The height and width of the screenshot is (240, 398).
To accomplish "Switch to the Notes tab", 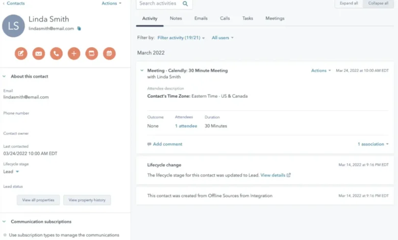I will click(176, 18).
